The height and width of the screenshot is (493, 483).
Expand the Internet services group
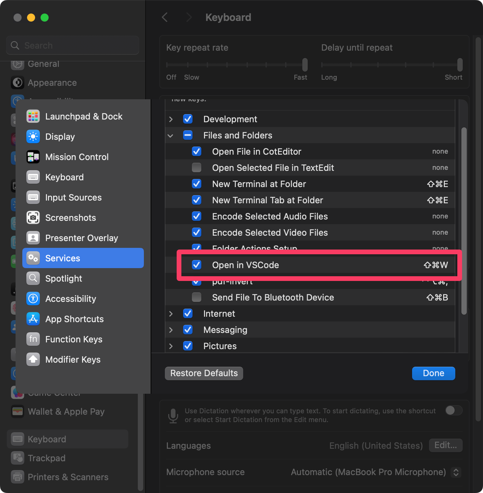(171, 314)
